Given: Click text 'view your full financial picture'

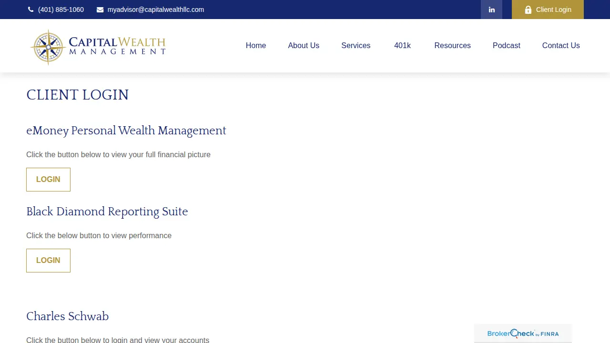Looking at the screenshot, I should (x=160, y=154).
